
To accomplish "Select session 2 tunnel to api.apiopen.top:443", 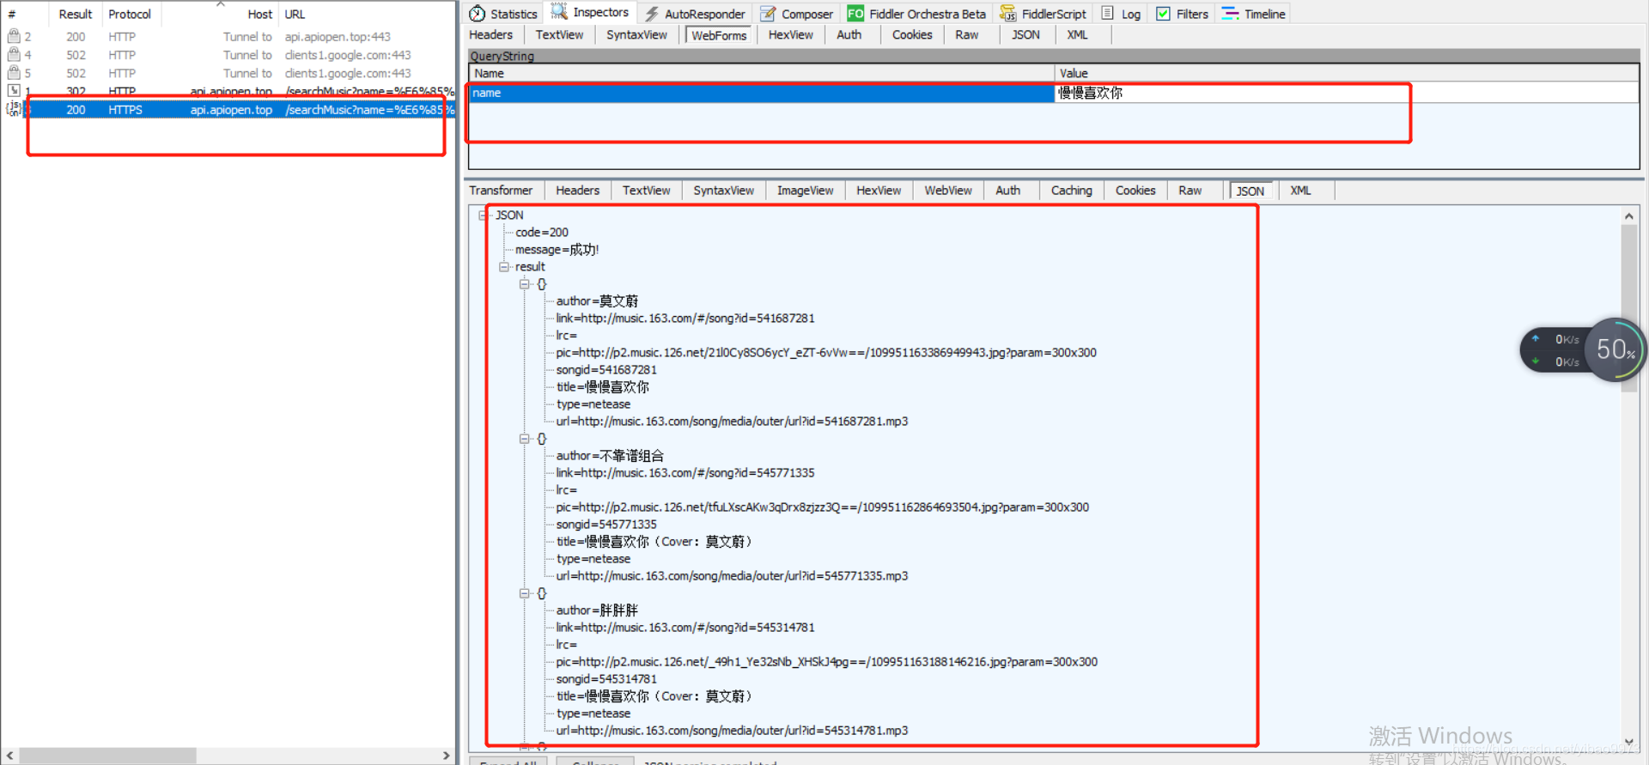I will [x=228, y=36].
